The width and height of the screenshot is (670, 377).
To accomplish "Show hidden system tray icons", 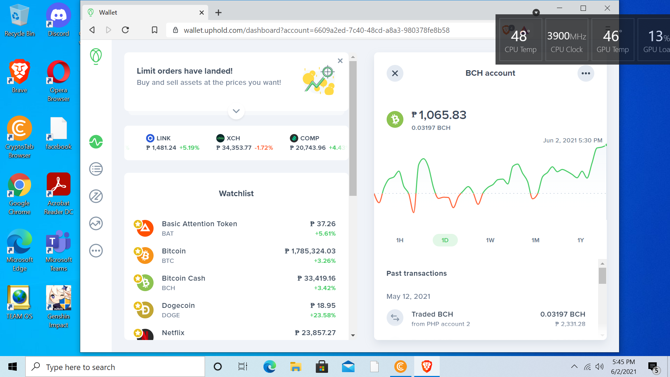I will (x=574, y=367).
